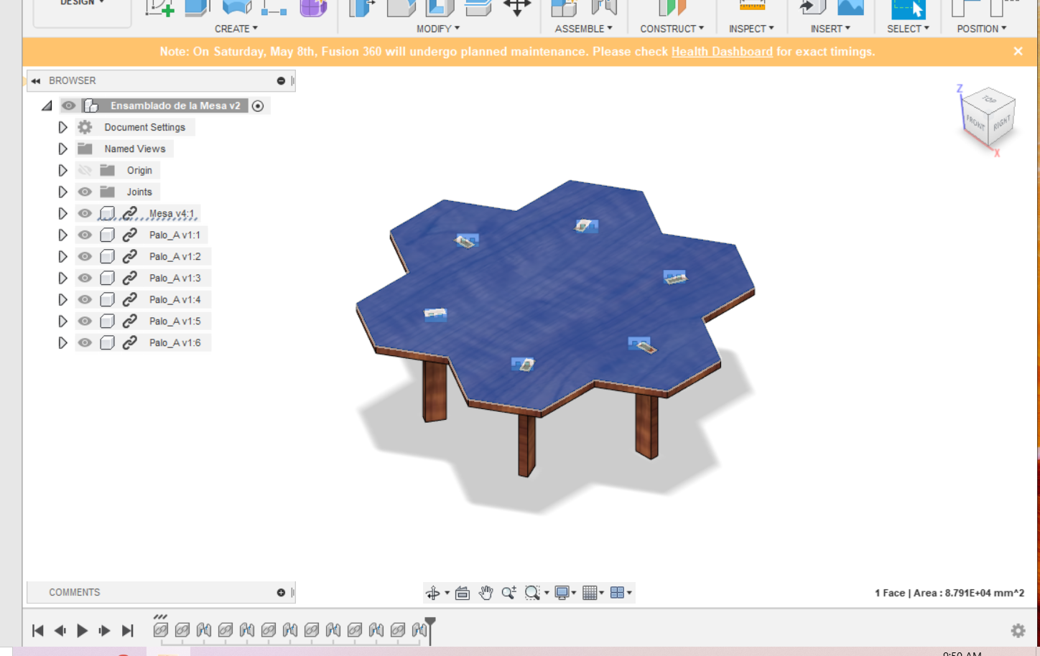The height and width of the screenshot is (656, 1040).
Task: Activate the Pan hand tool
Action: click(x=486, y=593)
